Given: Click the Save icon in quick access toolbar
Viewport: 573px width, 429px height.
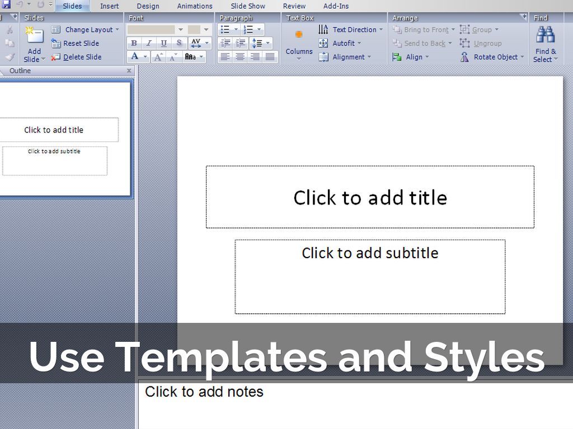Looking at the screenshot, I should (x=6, y=4).
